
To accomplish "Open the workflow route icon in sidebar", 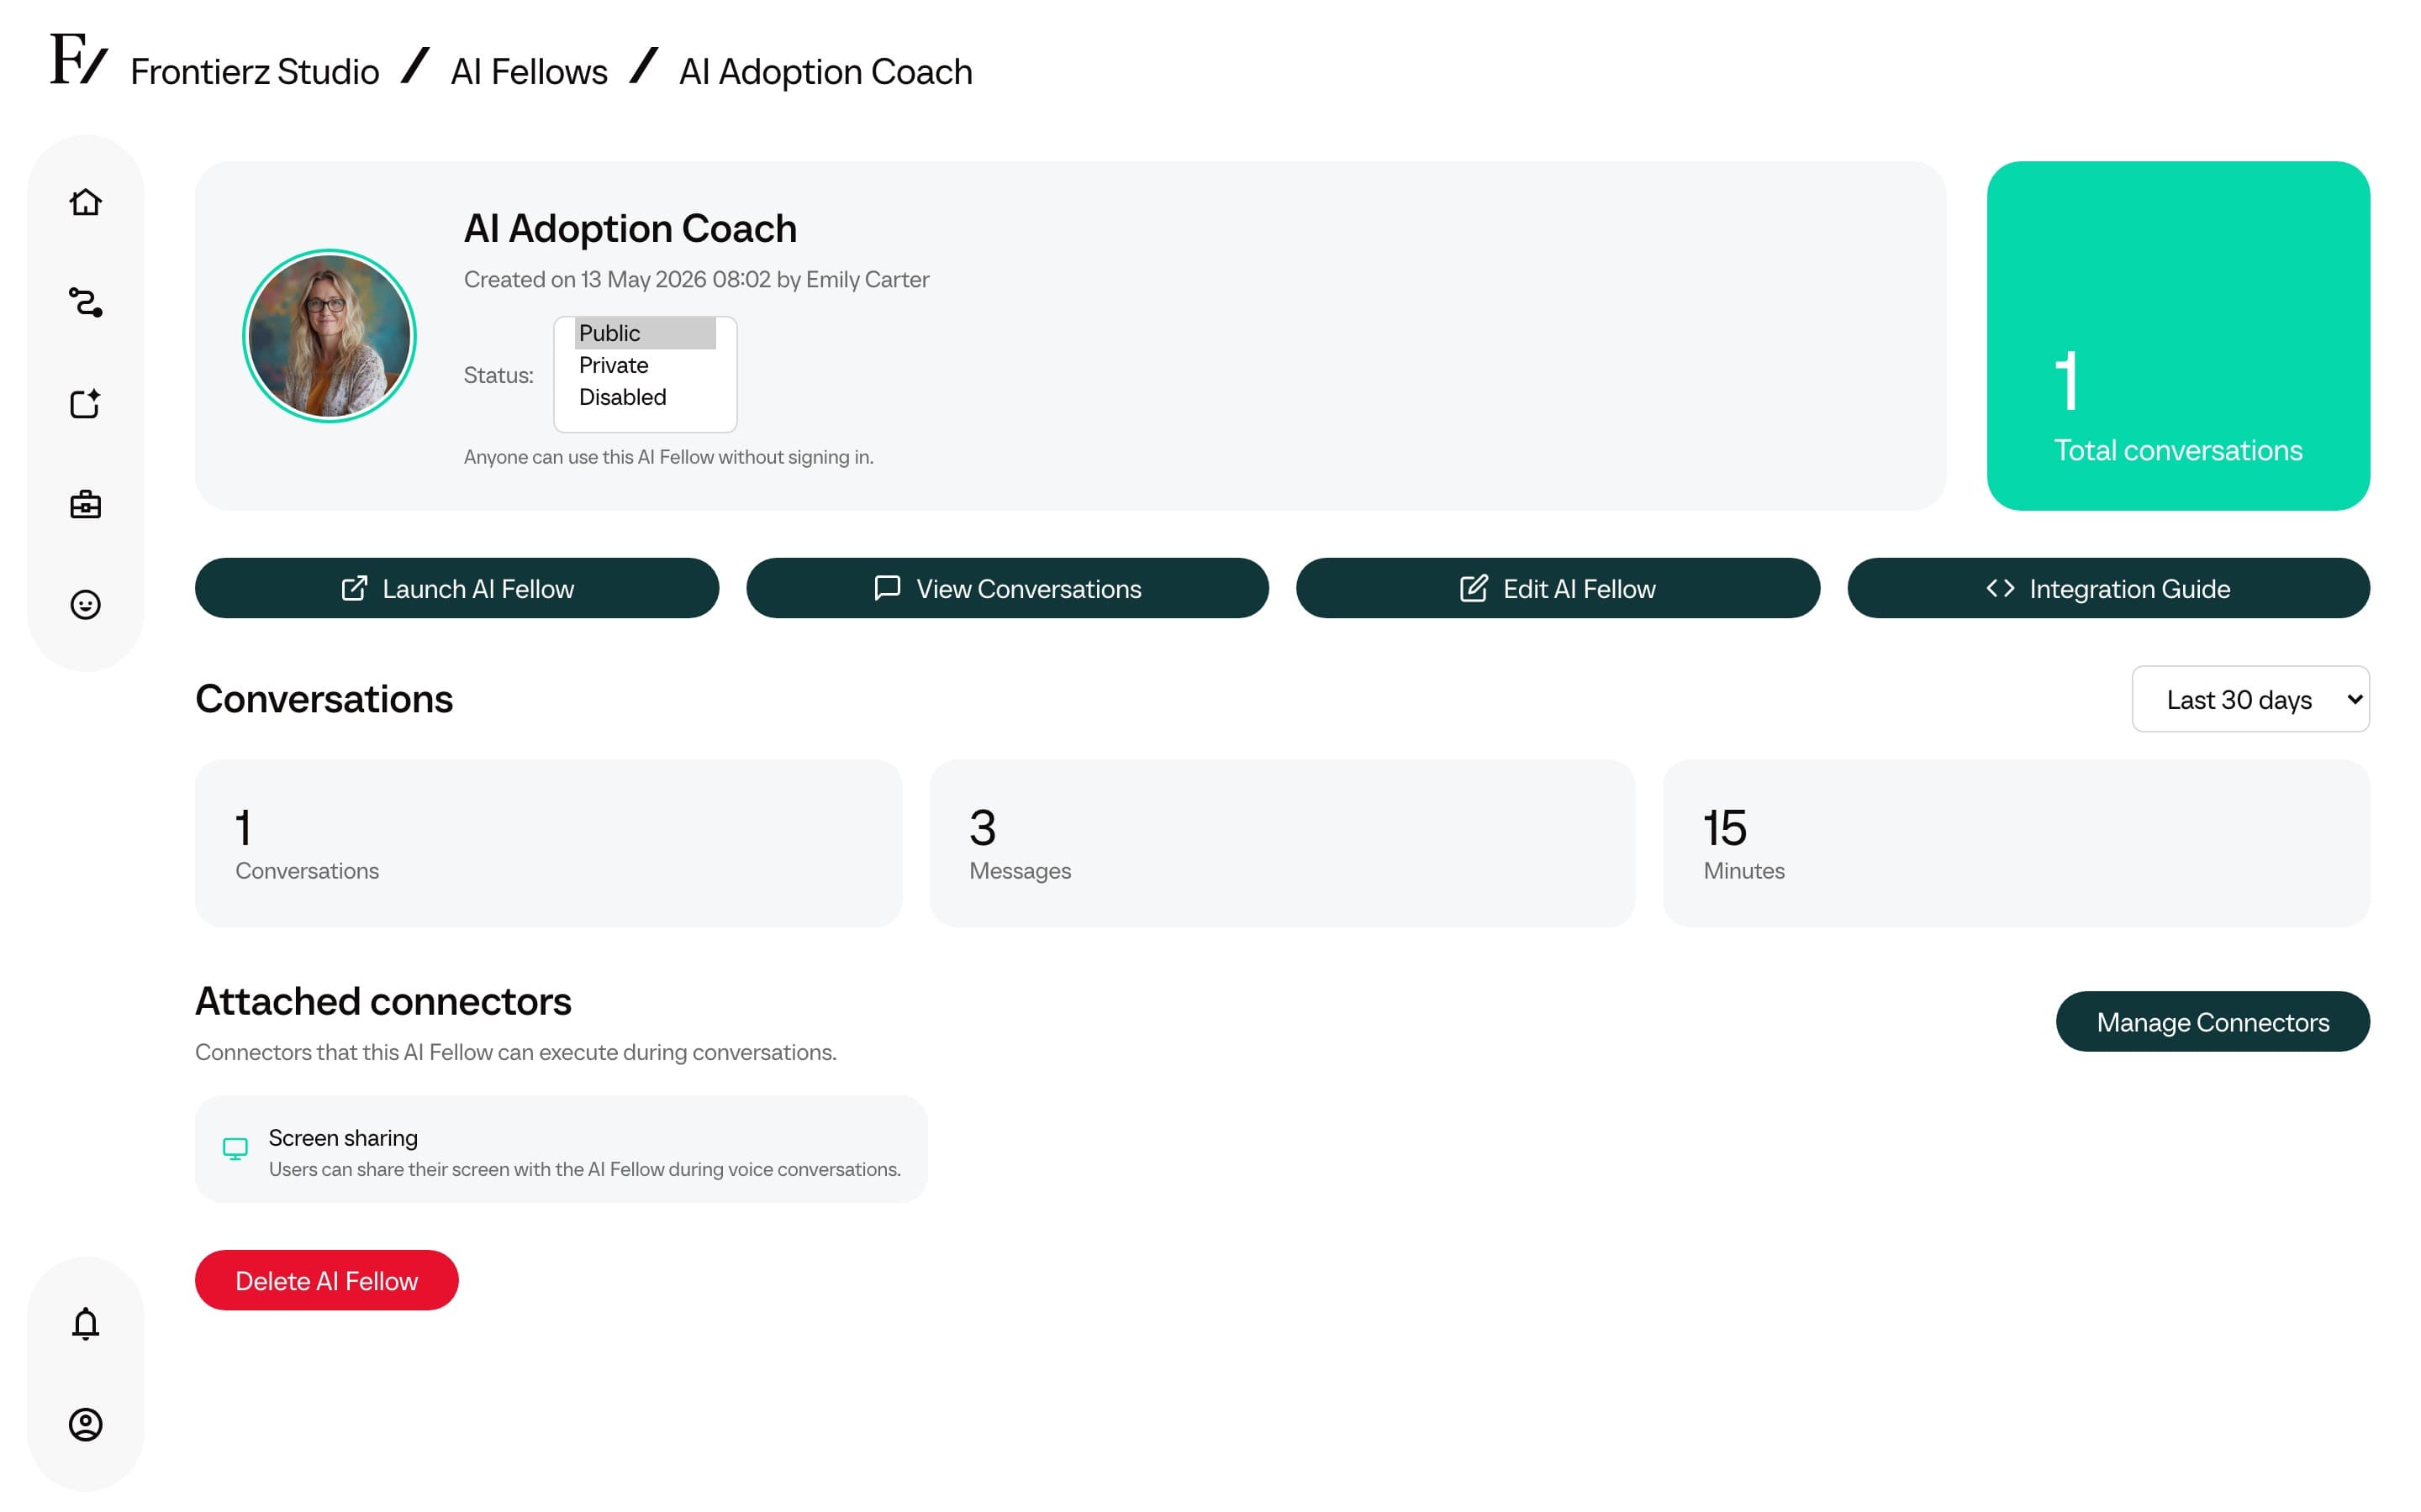I will point(85,302).
